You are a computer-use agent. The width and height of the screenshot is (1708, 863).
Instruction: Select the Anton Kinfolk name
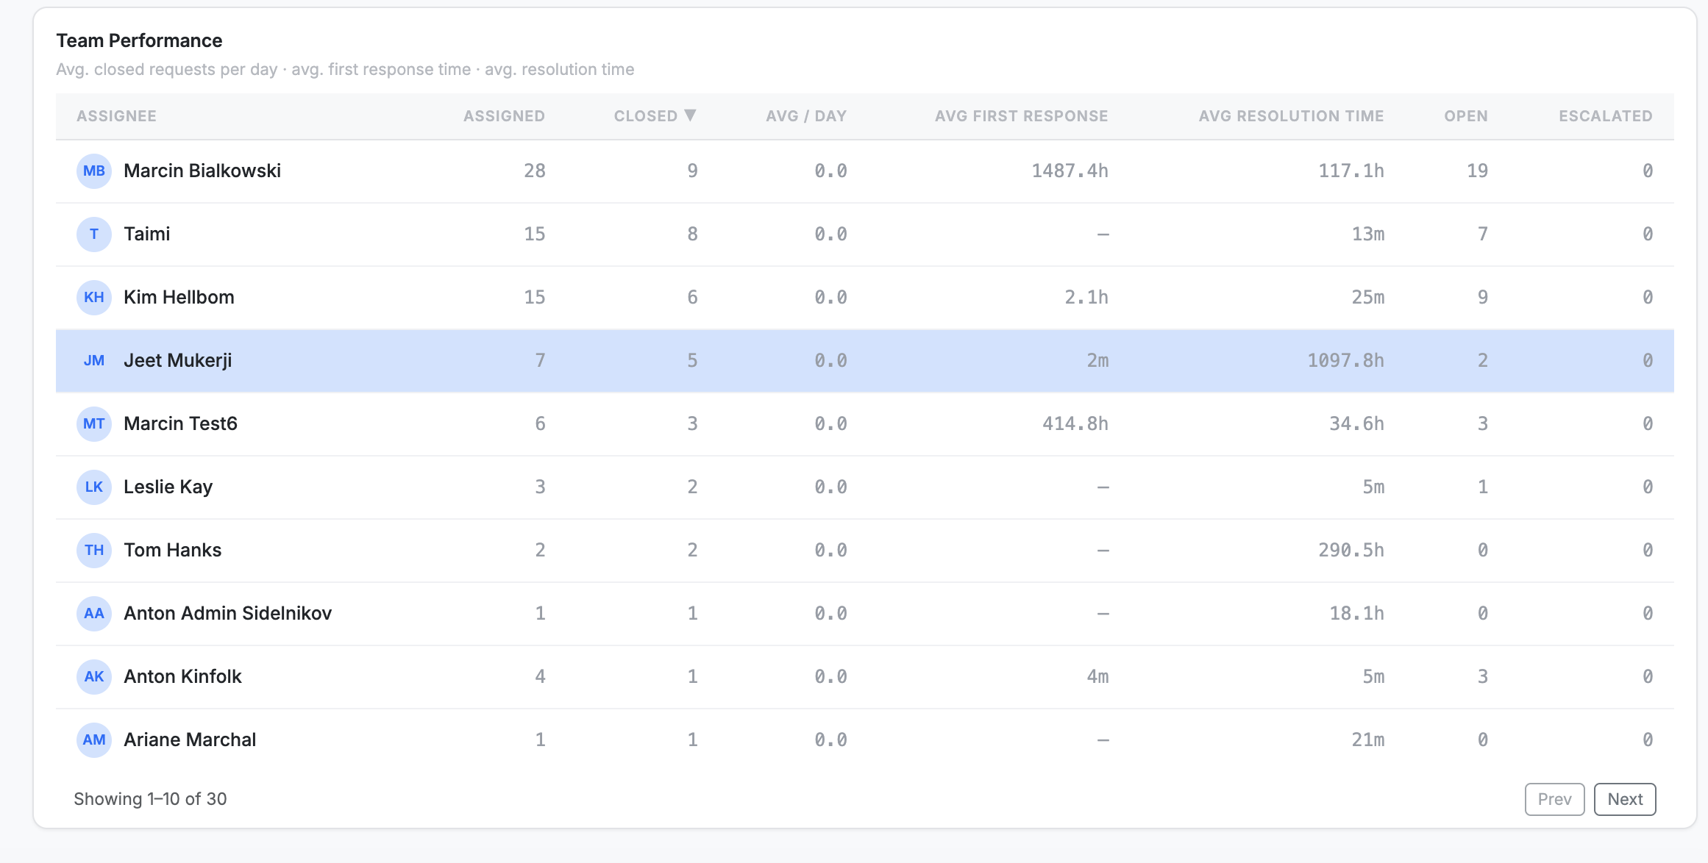point(182,676)
